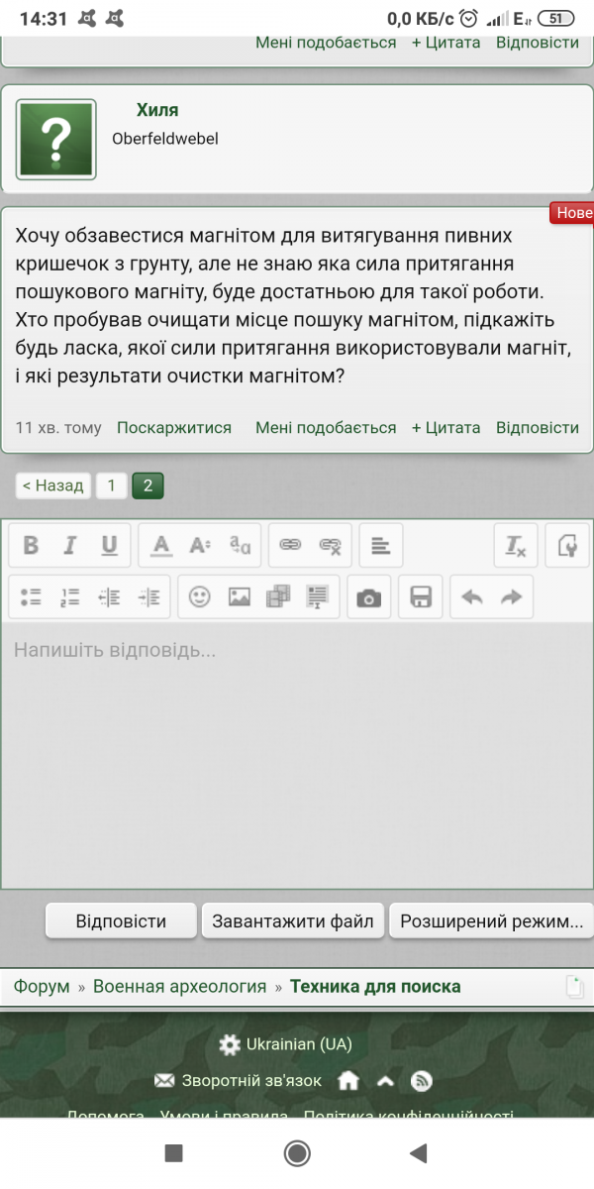Go back with Назад pagination link

tap(52, 486)
